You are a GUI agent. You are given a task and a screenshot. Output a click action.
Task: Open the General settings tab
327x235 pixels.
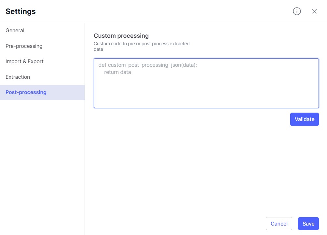[x=15, y=31]
